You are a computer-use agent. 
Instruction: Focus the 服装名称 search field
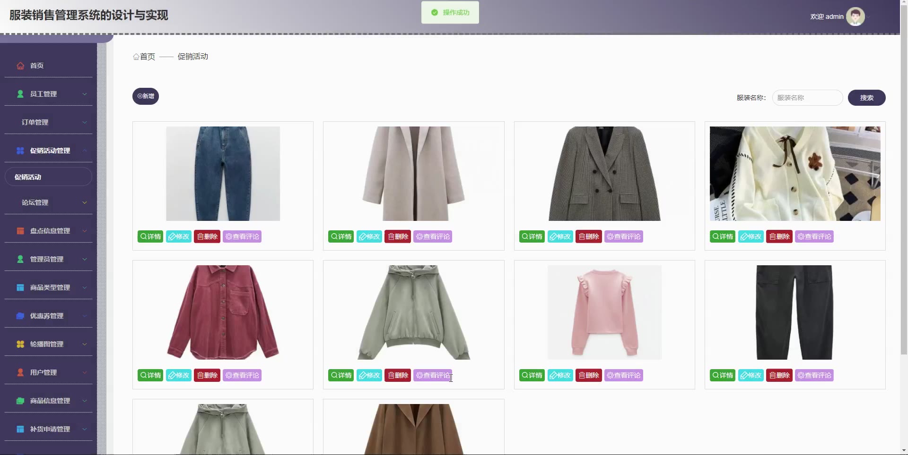(x=807, y=98)
